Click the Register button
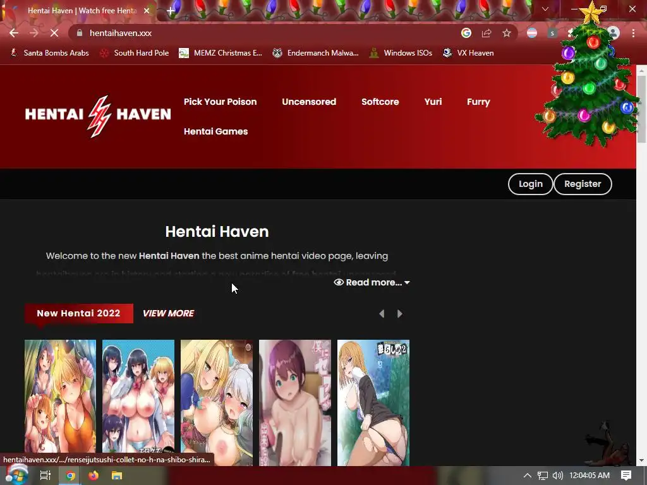The image size is (647, 485). pos(583,184)
